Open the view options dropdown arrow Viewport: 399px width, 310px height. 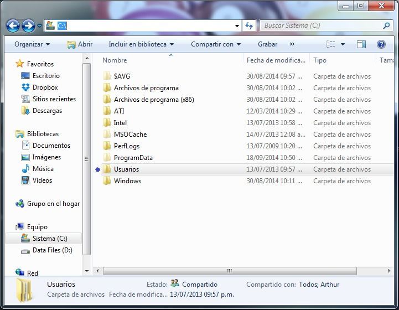pyautogui.click(x=343, y=44)
